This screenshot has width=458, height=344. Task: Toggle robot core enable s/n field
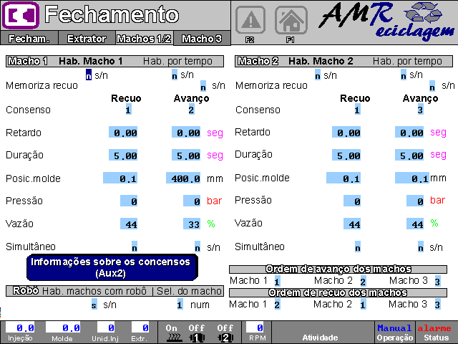coord(94,305)
